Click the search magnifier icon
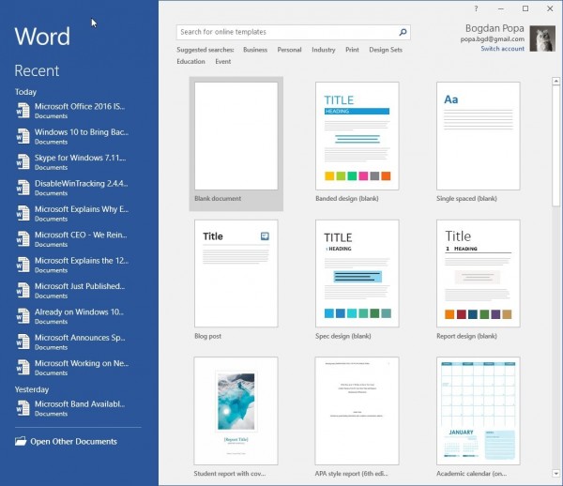The width and height of the screenshot is (563, 486). pyautogui.click(x=403, y=32)
